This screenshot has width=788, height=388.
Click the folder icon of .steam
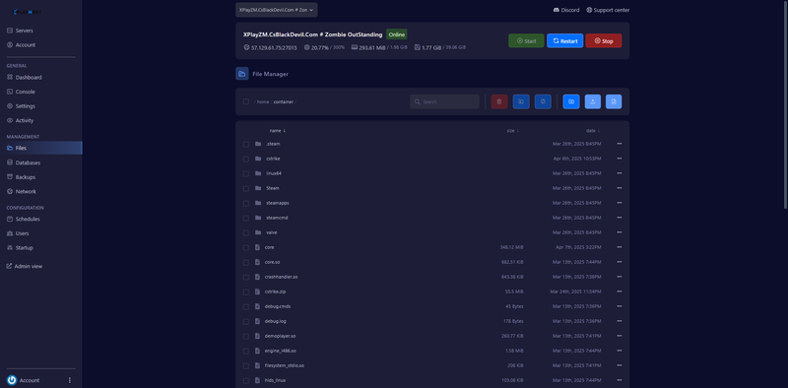(x=258, y=144)
